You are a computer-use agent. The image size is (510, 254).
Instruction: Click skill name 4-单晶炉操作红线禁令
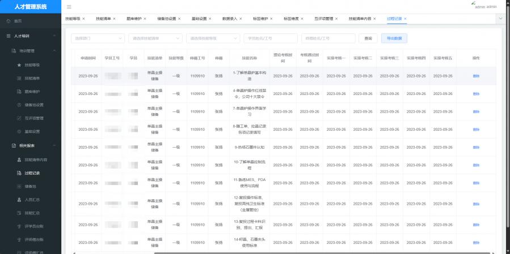pyautogui.click(x=250, y=94)
